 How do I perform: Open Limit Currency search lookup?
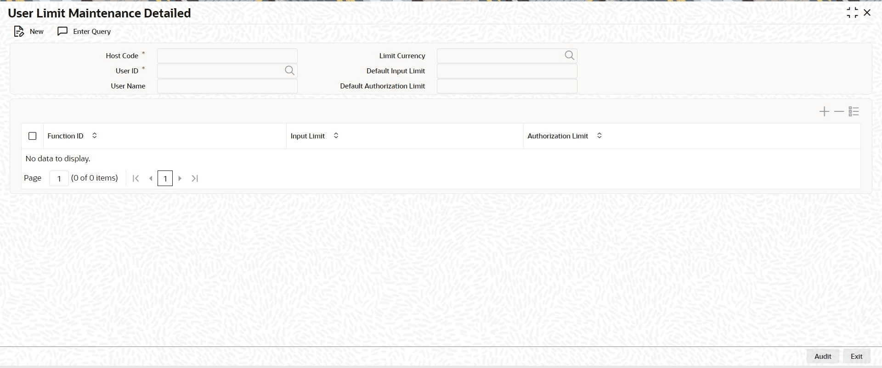click(569, 55)
